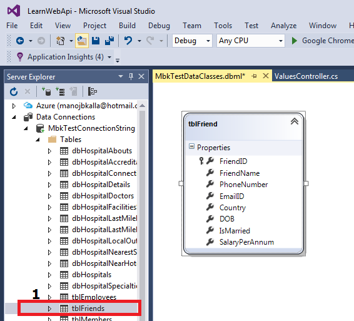Click the Stop Refresh X icon in Server Explorer

[x=28, y=91]
